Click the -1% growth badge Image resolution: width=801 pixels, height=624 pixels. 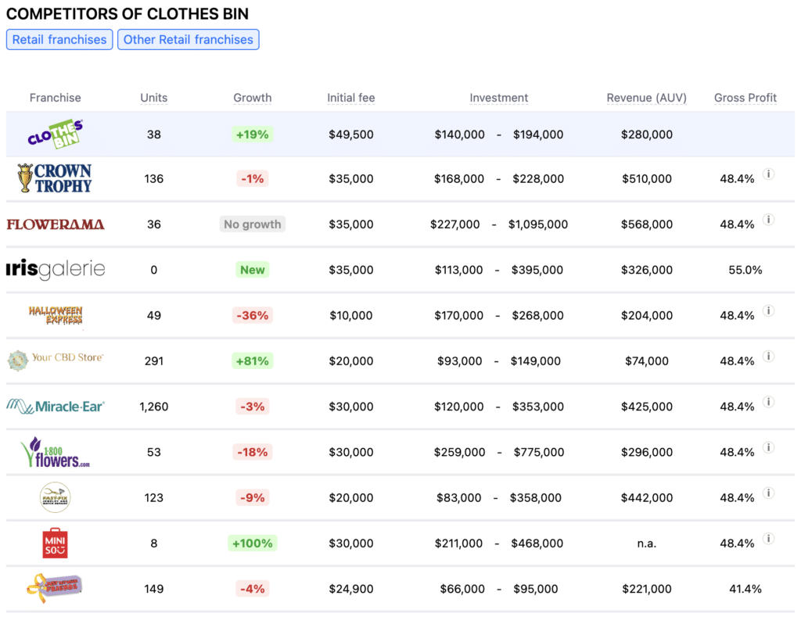click(253, 179)
